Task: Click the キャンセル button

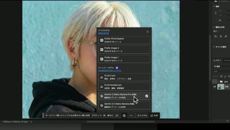Action: (x=142, y=116)
